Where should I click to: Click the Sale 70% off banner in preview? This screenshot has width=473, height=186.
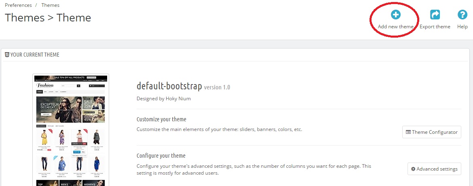pos(71,77)
